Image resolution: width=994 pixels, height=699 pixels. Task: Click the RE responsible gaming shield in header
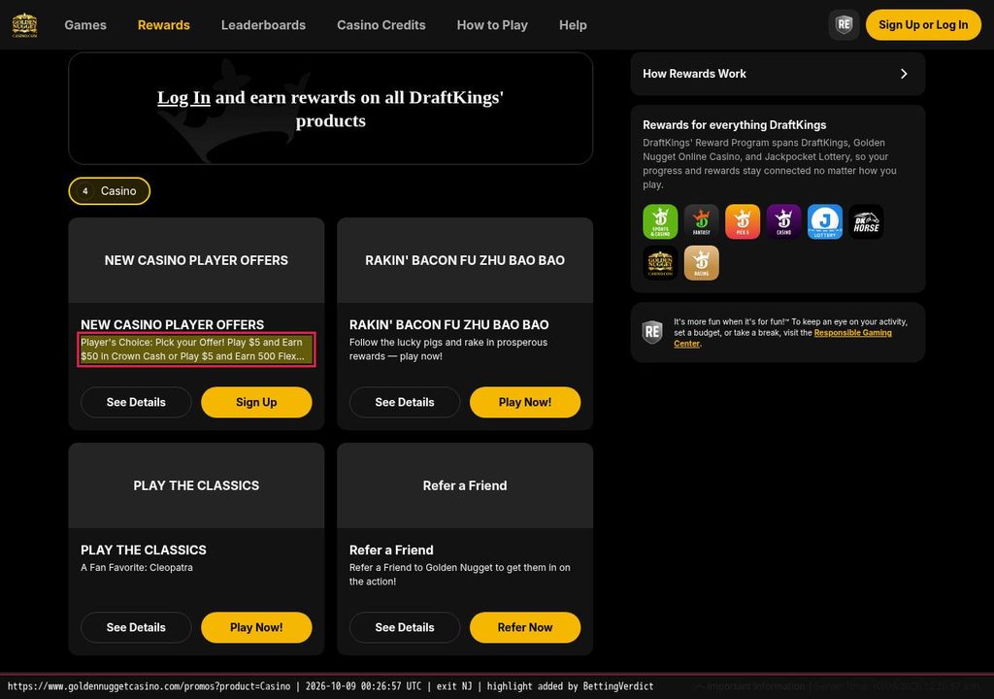pyautogui.click(x=844, y=24)
